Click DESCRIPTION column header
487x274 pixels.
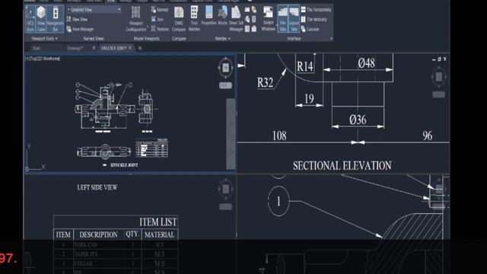tap(98, 234)
